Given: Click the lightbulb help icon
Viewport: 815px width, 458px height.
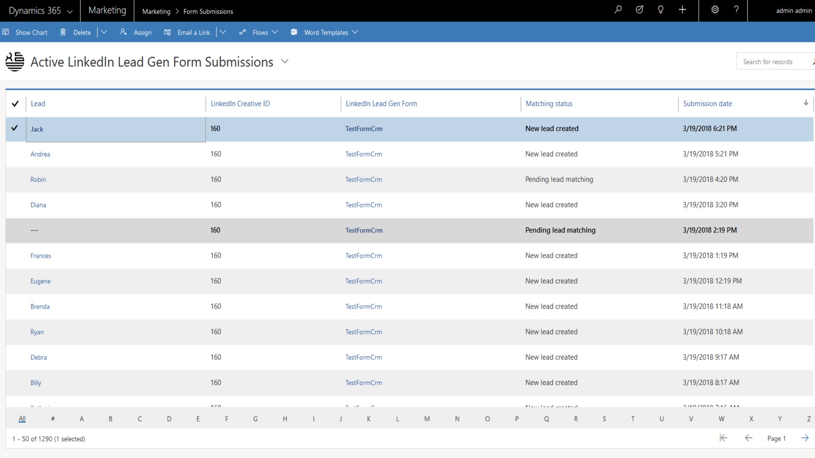Looking at the screenshot, I should coord(660,10).
